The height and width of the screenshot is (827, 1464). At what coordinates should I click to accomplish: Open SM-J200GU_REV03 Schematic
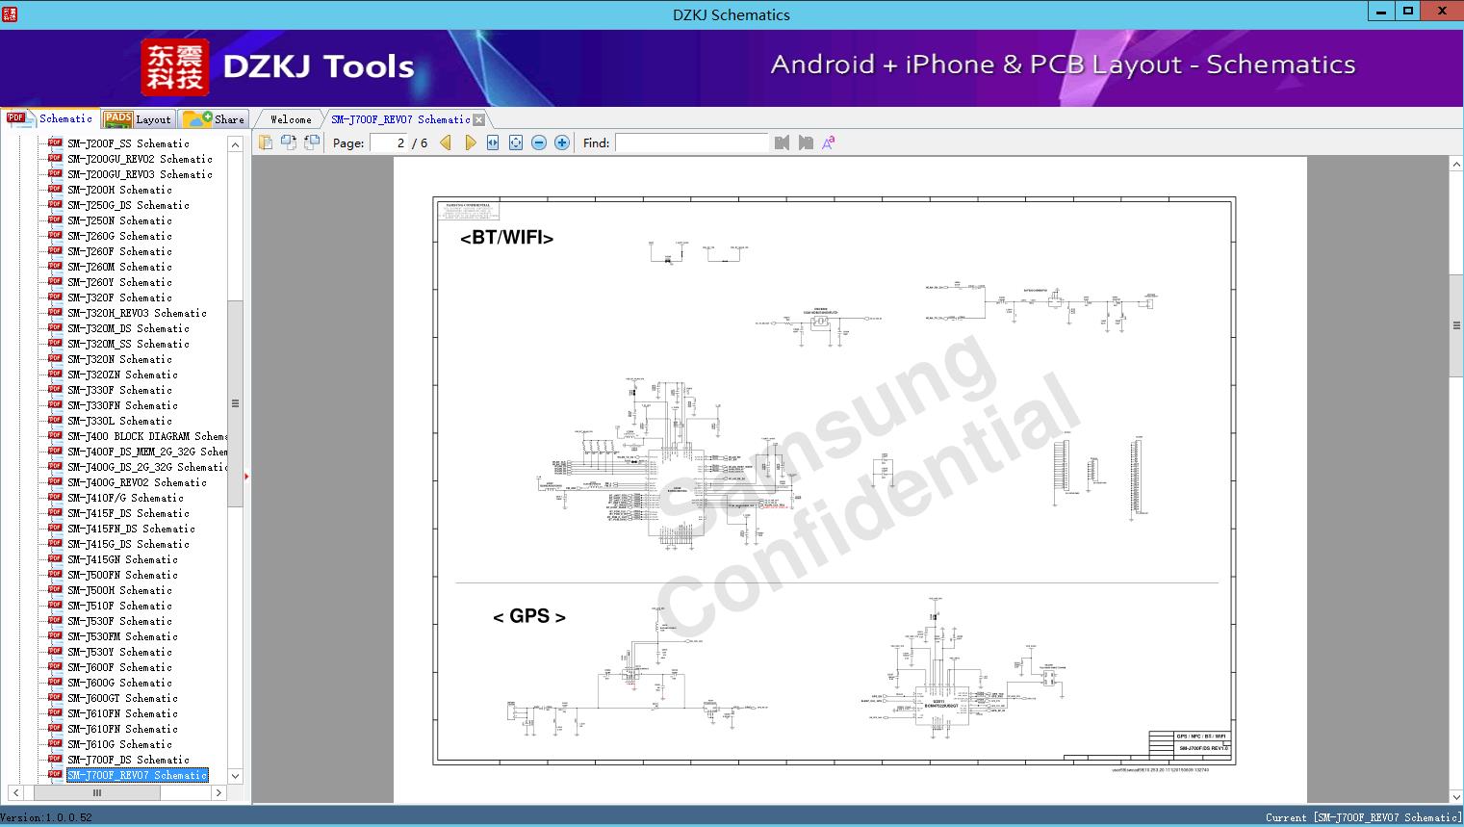(140, 174)
